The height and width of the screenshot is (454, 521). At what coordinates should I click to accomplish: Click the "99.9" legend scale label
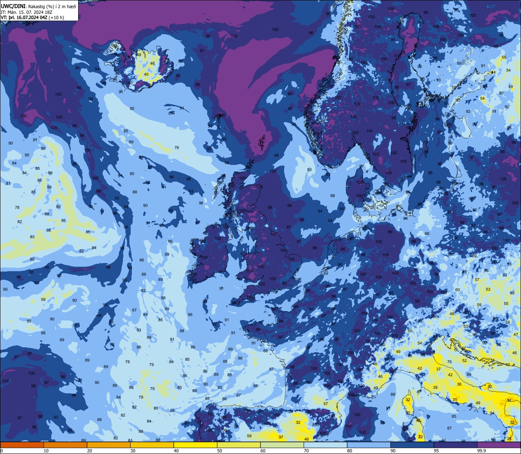point(482,451)
